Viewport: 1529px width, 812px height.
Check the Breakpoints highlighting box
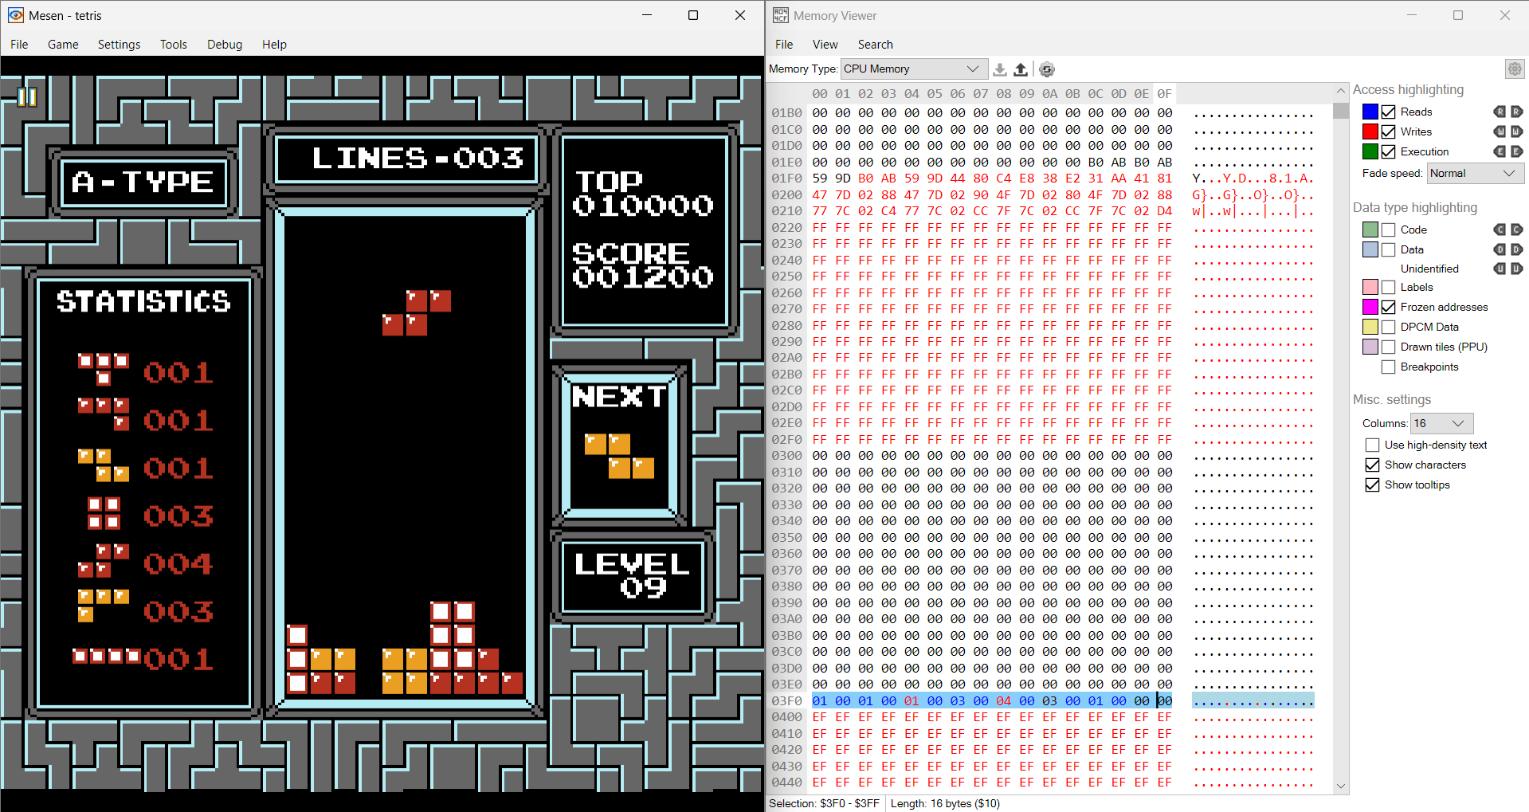tap(1389, 367)
